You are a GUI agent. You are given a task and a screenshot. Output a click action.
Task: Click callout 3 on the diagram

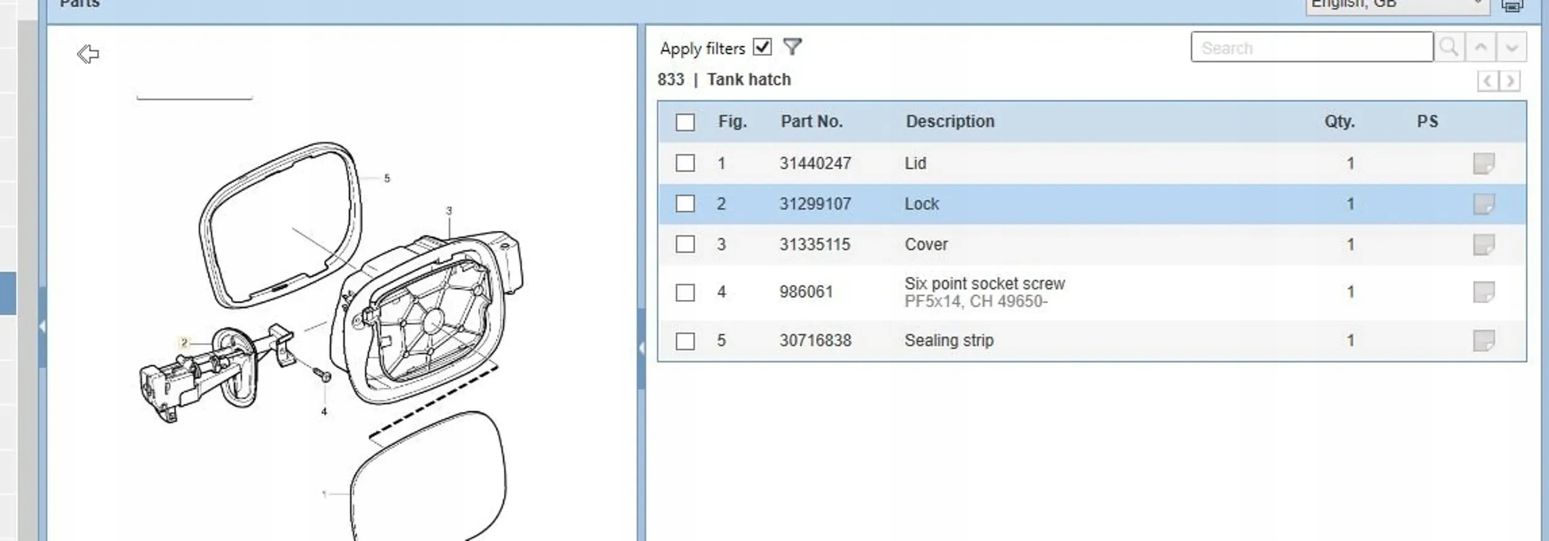click(449, 211)
